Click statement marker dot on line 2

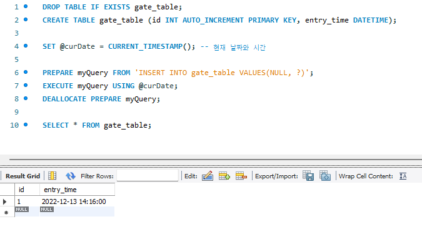26,19
